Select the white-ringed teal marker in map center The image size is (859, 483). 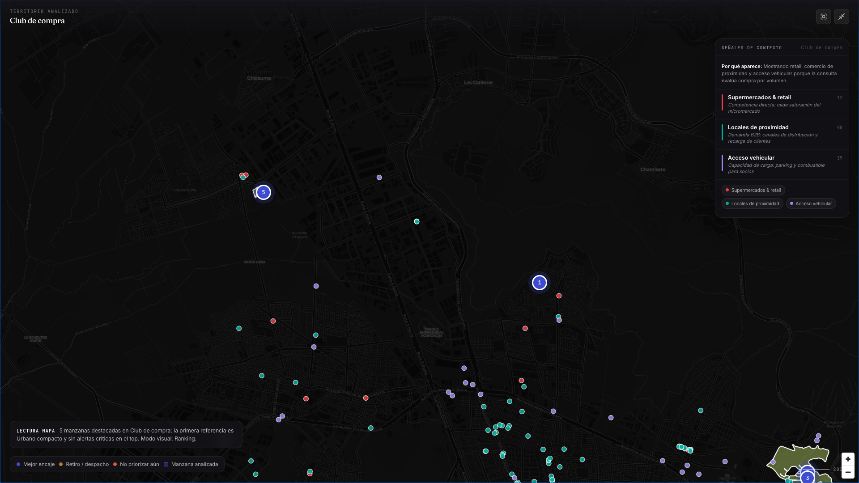click(x=417, y=221)
